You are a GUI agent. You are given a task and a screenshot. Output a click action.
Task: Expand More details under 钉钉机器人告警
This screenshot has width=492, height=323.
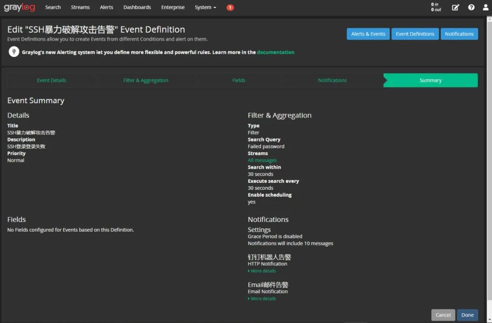(x=262, y=271)
